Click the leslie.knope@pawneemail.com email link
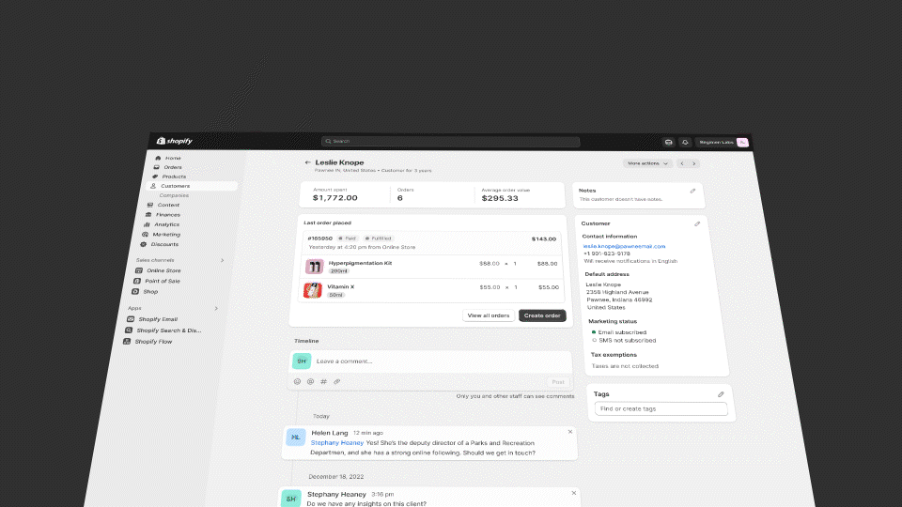The width and height of the screenshot is (902, 507). (624, 246)
